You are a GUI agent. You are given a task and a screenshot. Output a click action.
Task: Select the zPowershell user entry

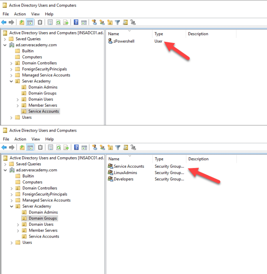pyautogui.click(x=124, y=41)
